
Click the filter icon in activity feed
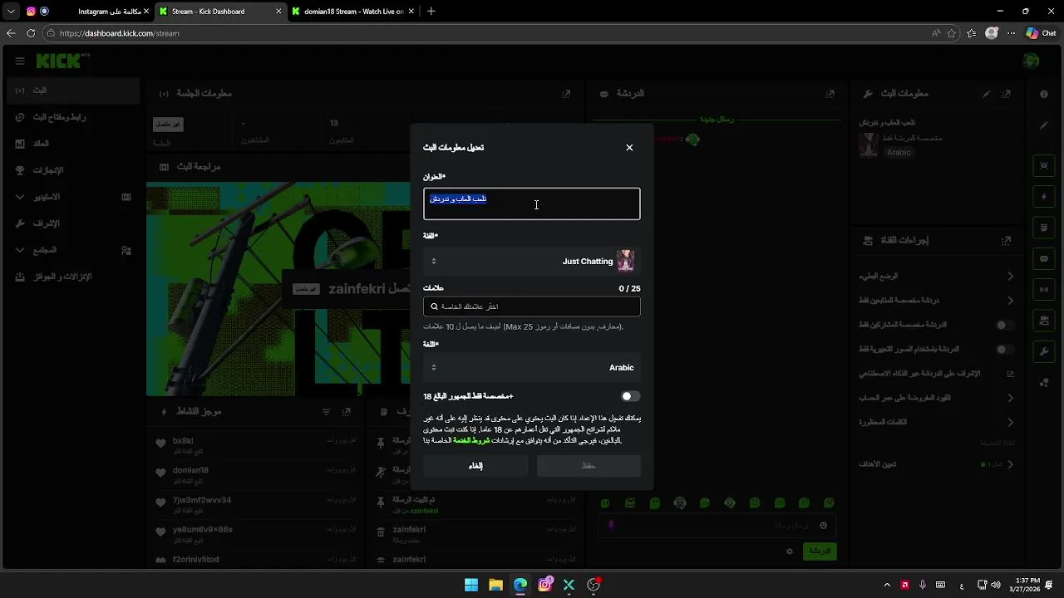327,412
